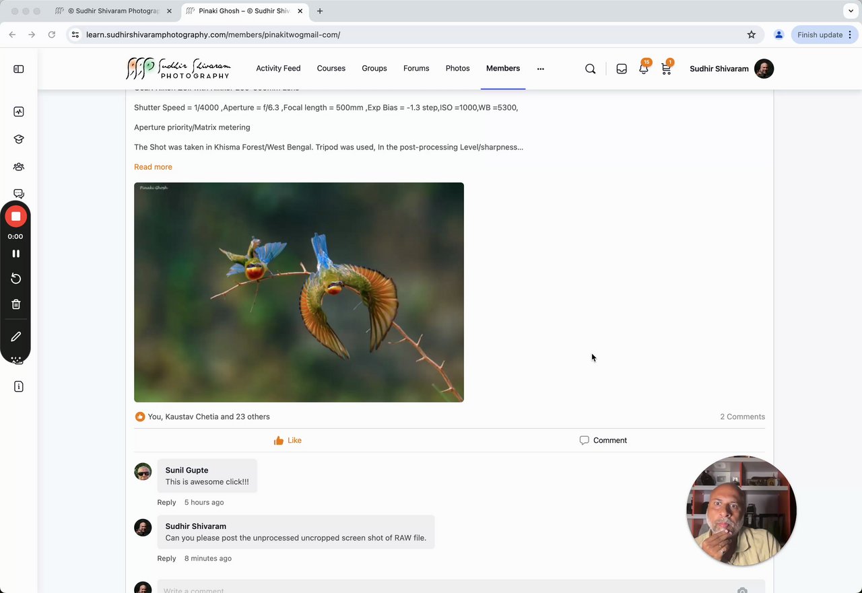This screenshot has height=593, width=862.
Task: Open a new browser tab
Action: pyautogui.click(x=320, y=11)
